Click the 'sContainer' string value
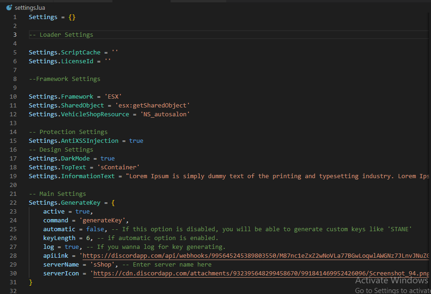431x294 pixels. (119, 167)
